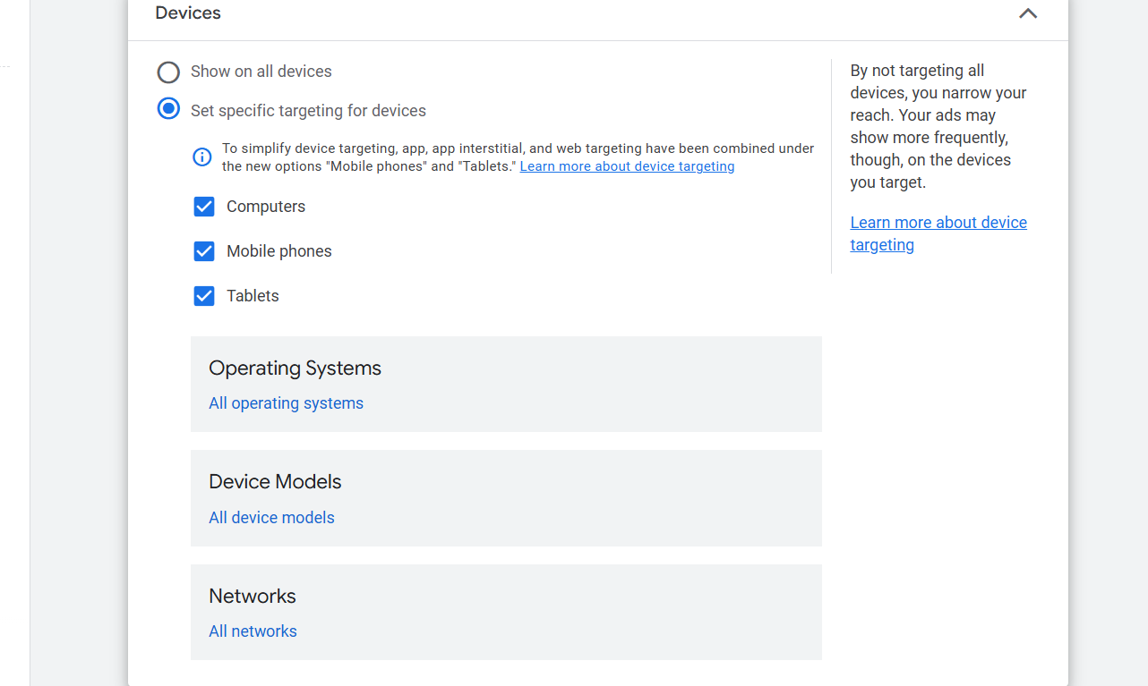Click the "Mobile phones" label text
Screen dimensions: 1148x686
[x=278, y=251]
